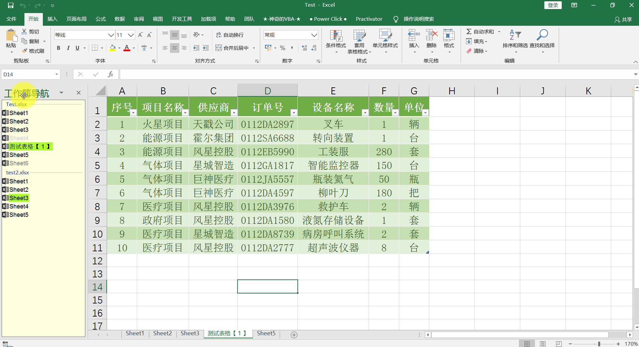This screenshot has height=347, width=639.
Task: Toggle Wrap Text (自动换行)
Action: 230,35
